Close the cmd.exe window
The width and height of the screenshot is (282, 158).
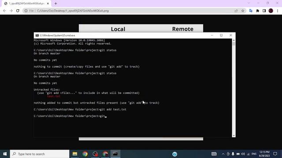pyautogui.click(x=231, y=35)
